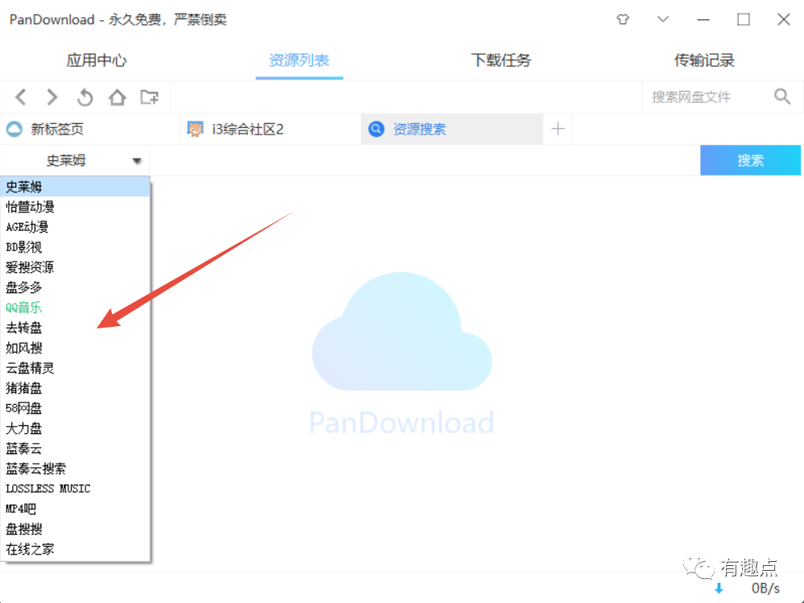Select the 资源搜索 tab
Viewport: 804px width, 603px height.
[x=451, y=129]
